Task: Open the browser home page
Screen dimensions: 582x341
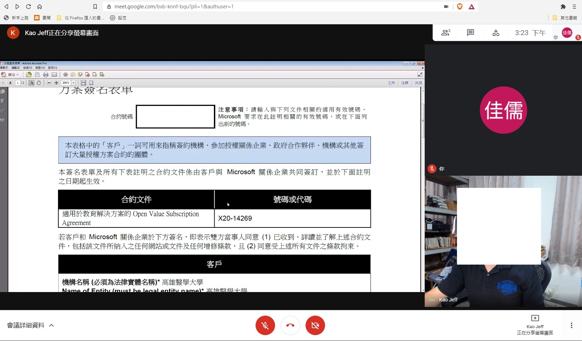Action: click(x=40, y=7)
